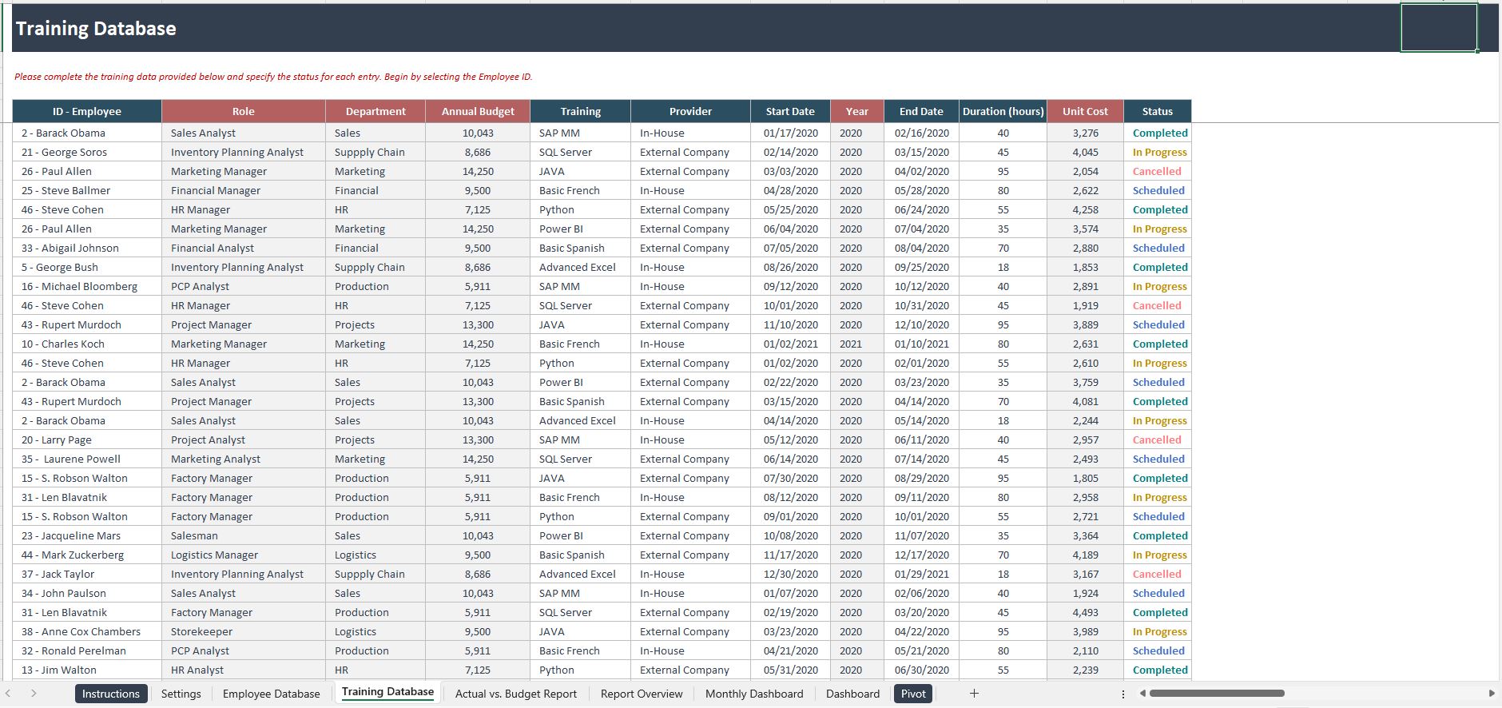Open the Monthly Dashboard tab
The width and height of the screenshot is (1502, 708).
pyautogui.click(x=754, y=694)
